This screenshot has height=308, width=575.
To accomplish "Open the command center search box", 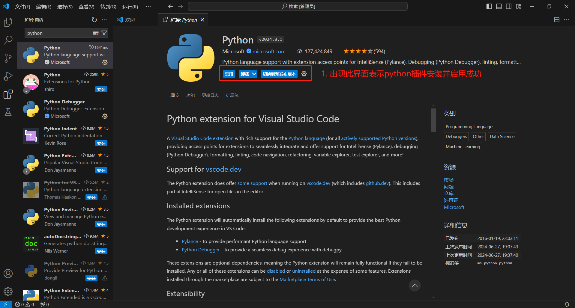I will pos(298,6).
